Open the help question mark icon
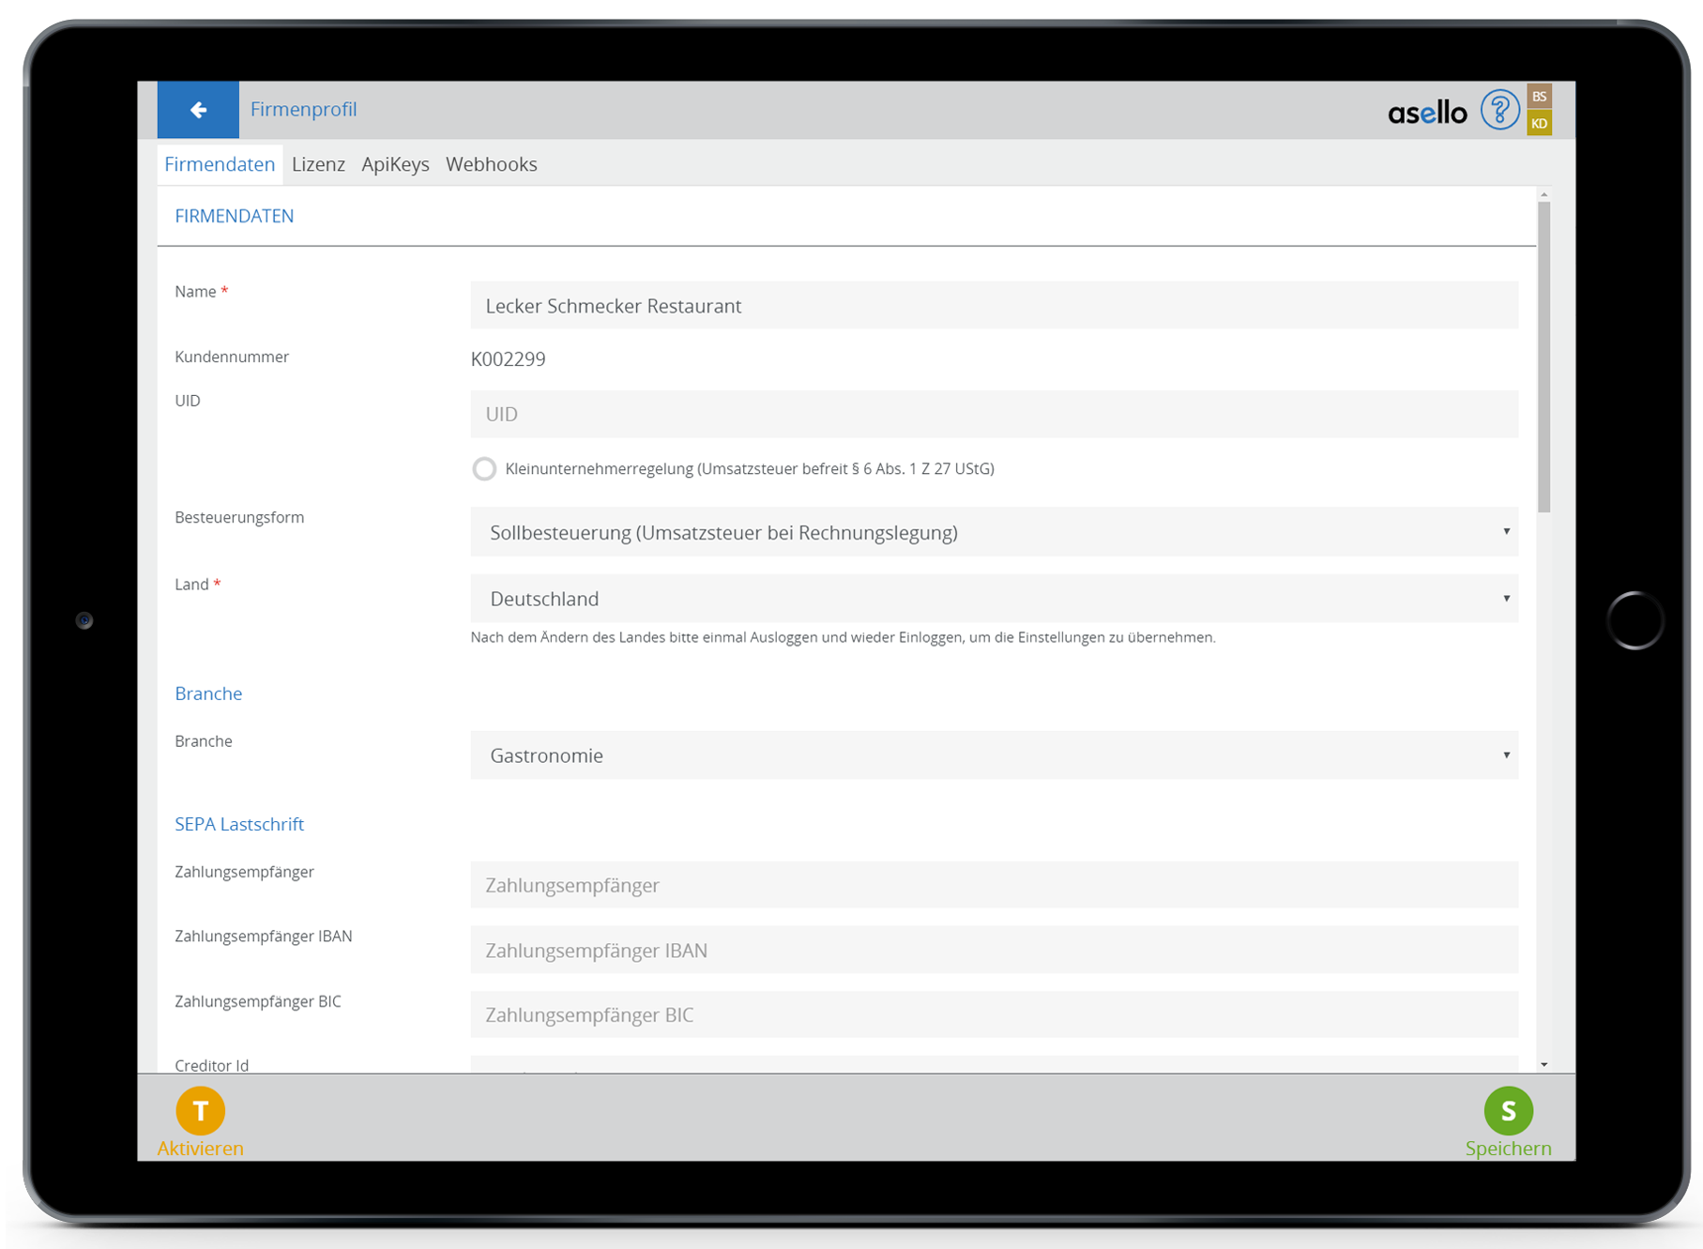Screen dimensions: 1703x1249 coord(1498,111)
